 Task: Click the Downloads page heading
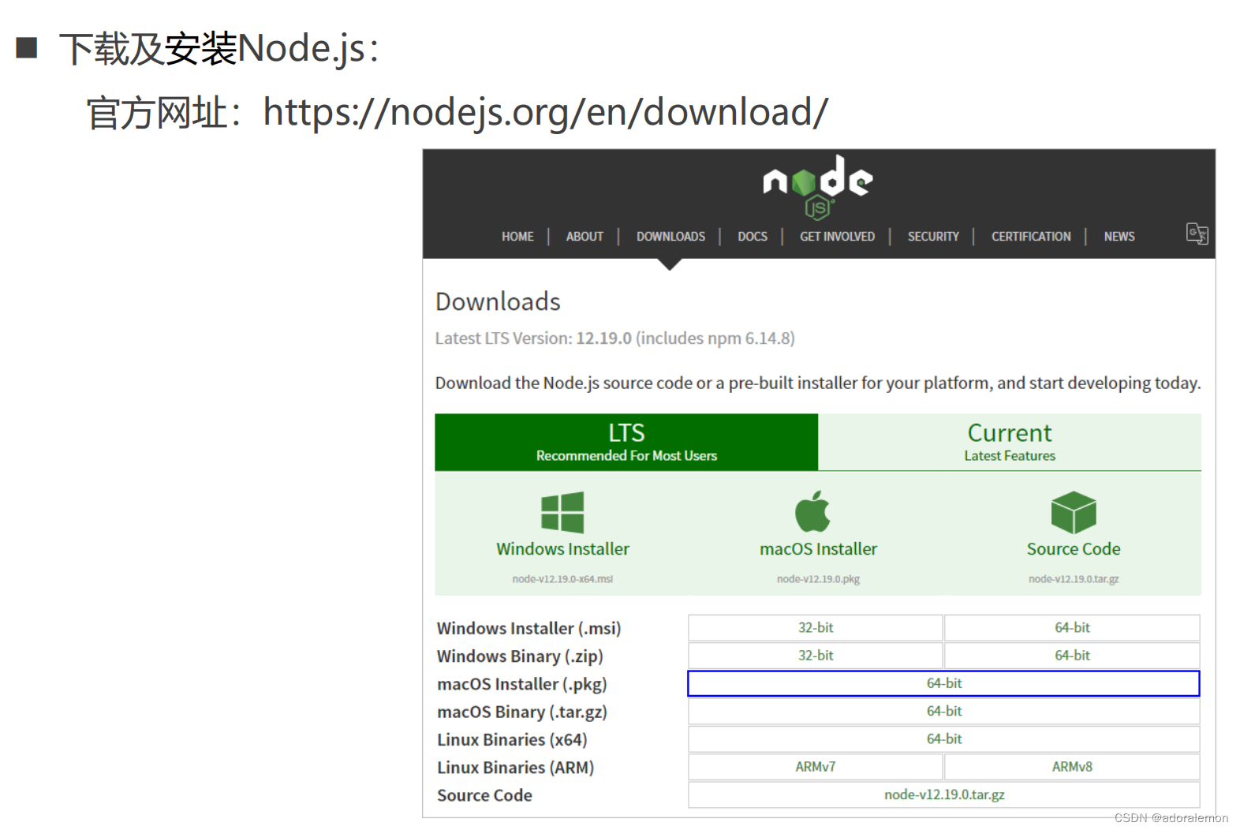tap(498, 301)
